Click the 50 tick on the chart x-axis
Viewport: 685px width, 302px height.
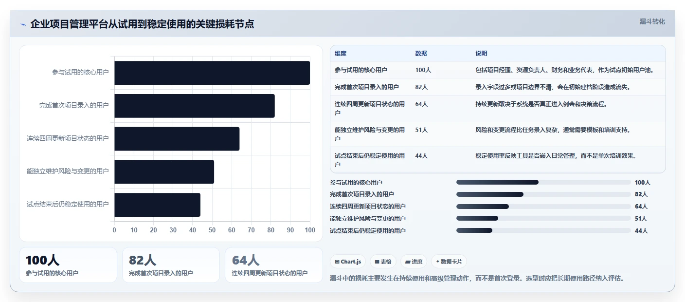(212, 230)
